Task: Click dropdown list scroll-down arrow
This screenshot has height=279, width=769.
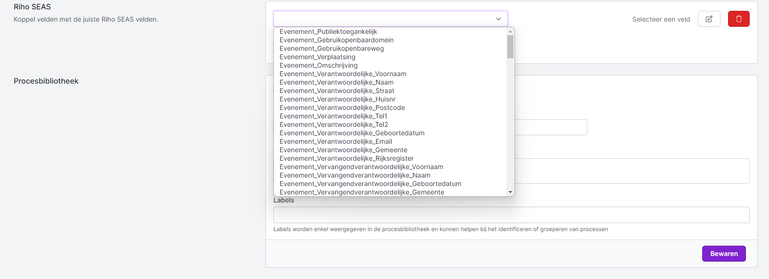Action: [x=510, y=192]
